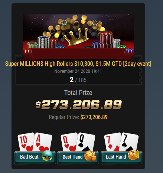Click the 7 of spades card
Image resolution: width=163 pixels, height=173 pixels.
click(x=129, y=142)
